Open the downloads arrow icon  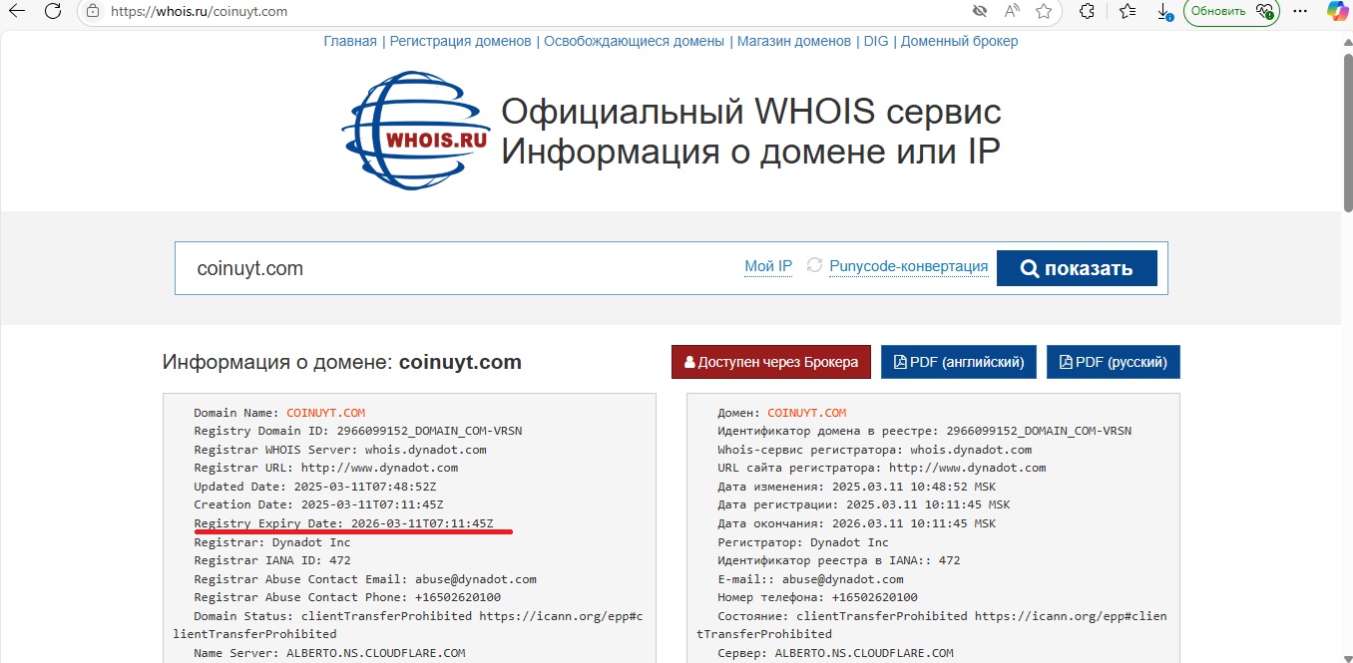[1163, 12]
